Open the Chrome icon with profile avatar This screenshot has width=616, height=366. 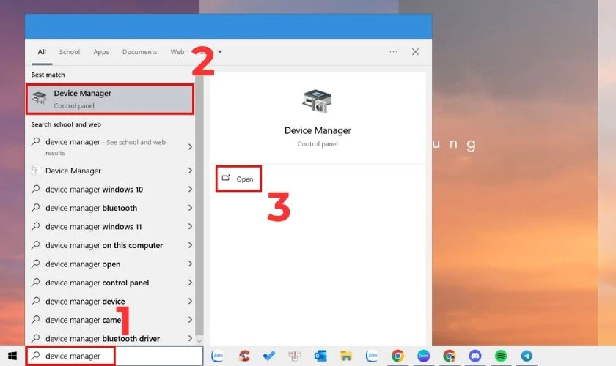click(449, 356)
